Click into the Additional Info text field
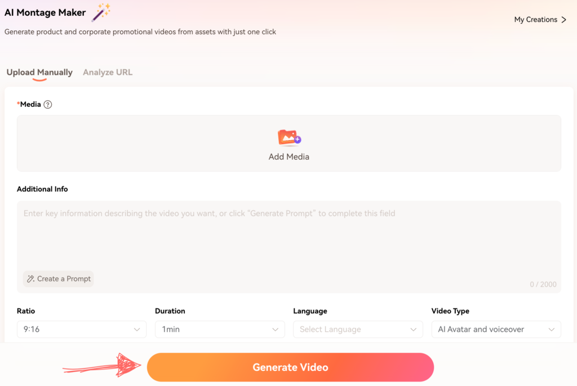 tap(289, 239)
